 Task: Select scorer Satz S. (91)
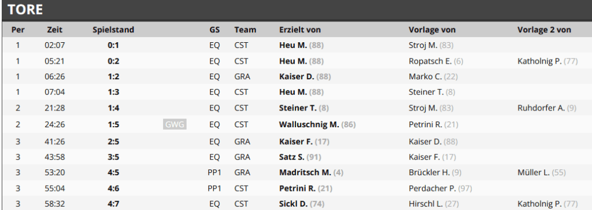click(x=300, y=157)
